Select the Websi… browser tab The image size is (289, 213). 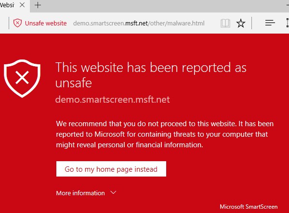(x=7, y=5)
